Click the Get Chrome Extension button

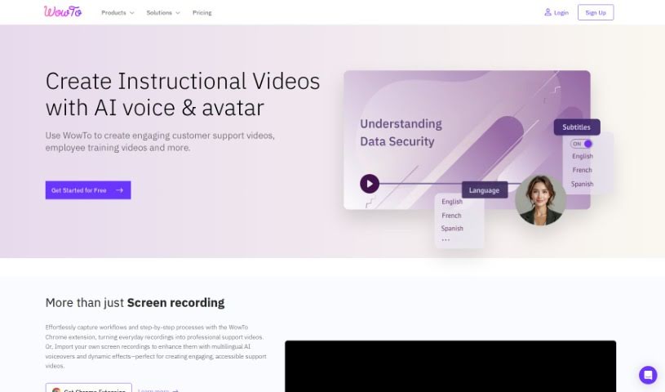89,388
